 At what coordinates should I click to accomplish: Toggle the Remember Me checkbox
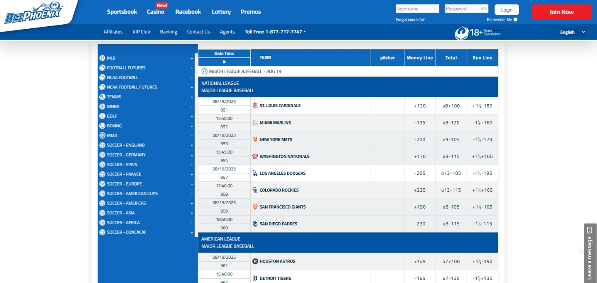(x=515, y=19)
